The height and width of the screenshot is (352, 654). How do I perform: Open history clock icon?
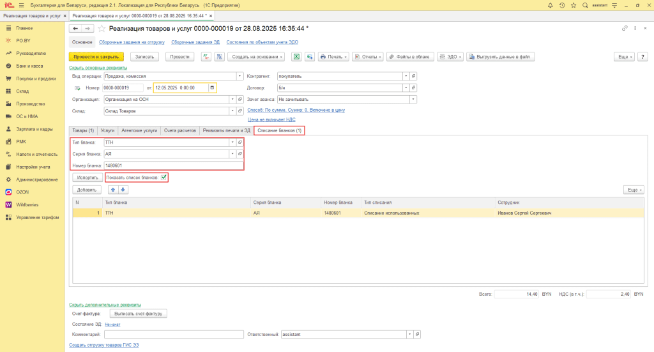pyautogui.click(x=562, y=5)
